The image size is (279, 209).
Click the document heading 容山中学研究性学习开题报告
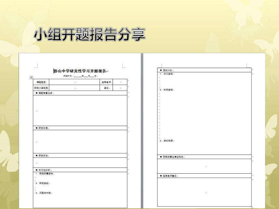point(80,71)
